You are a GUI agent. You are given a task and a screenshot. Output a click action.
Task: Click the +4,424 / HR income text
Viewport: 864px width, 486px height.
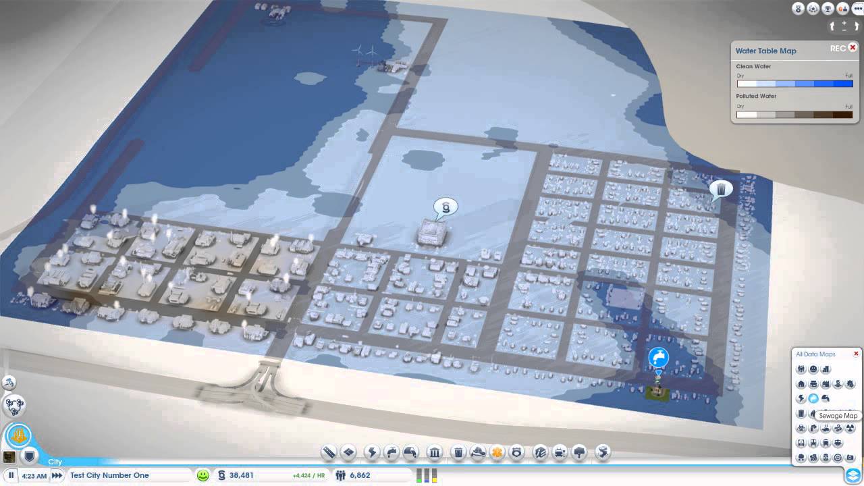click(308, 476)
